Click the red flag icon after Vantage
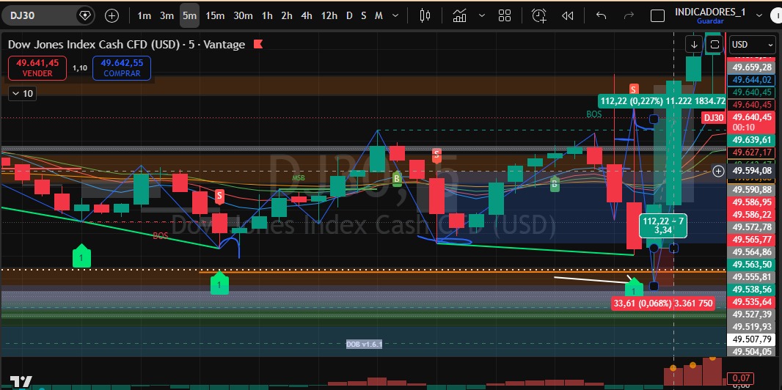 tap(258, 44)
